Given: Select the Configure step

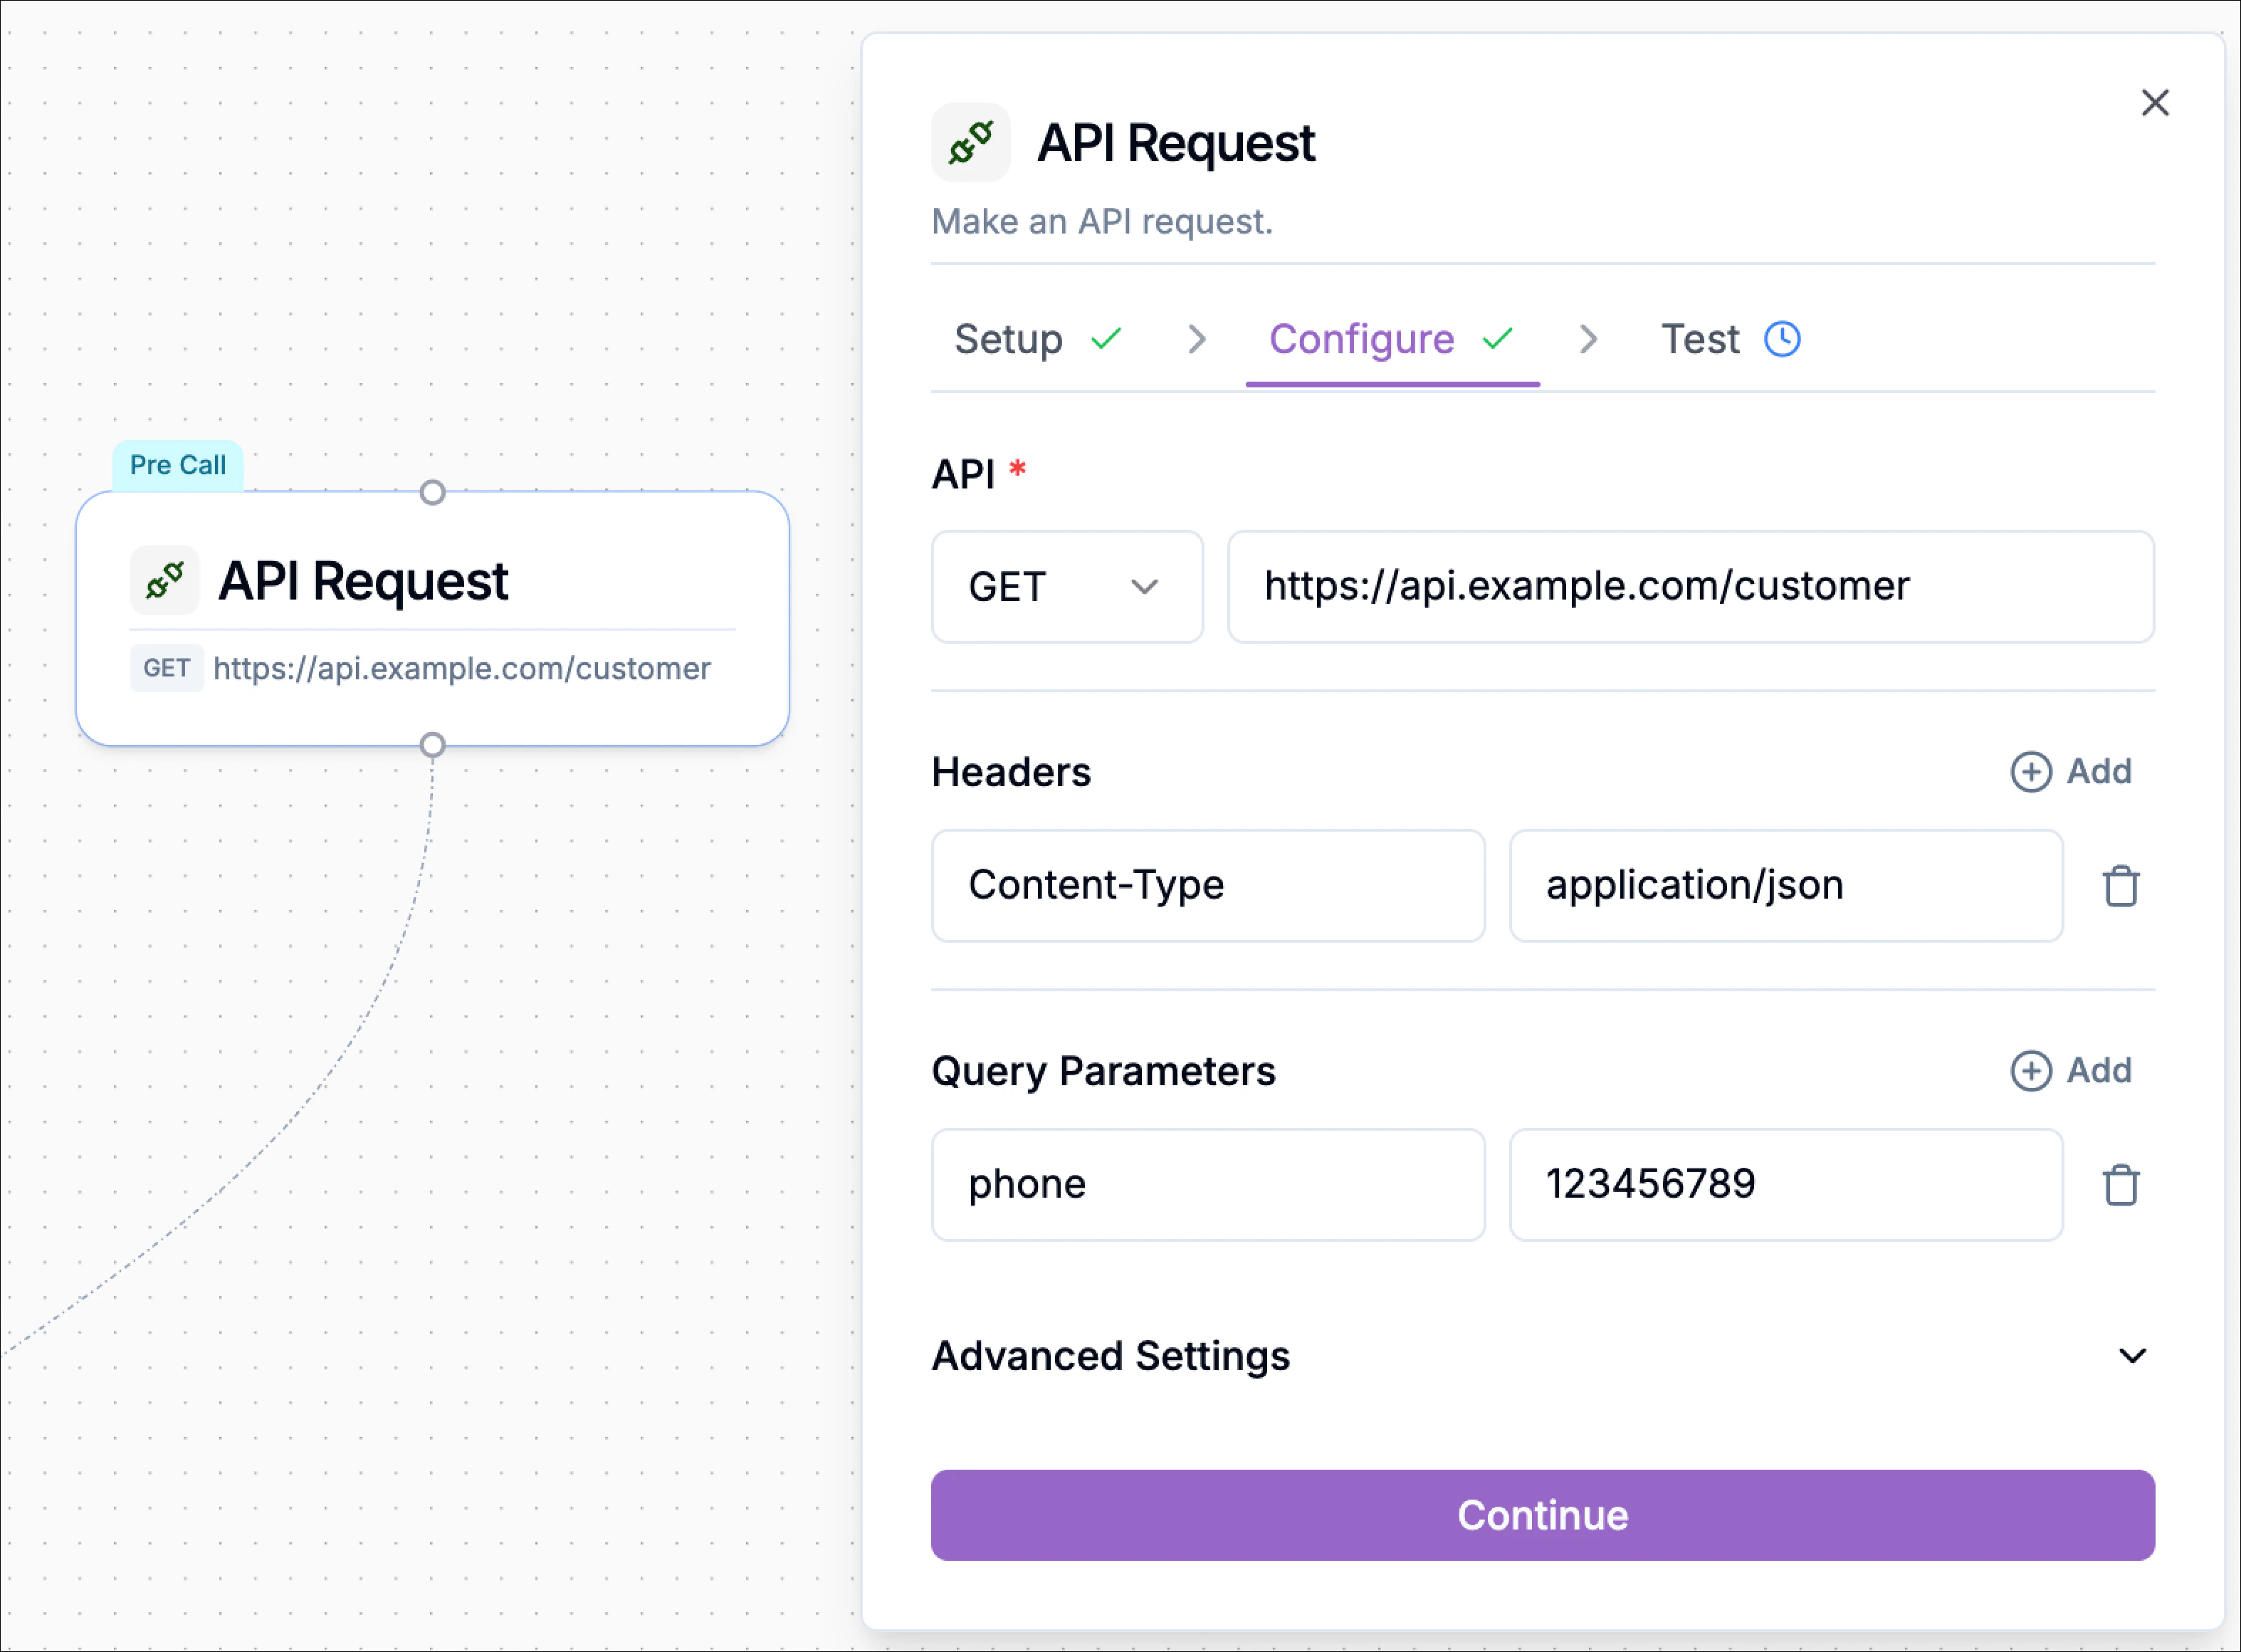Looking at the screenshot, I should (1361, 339).
